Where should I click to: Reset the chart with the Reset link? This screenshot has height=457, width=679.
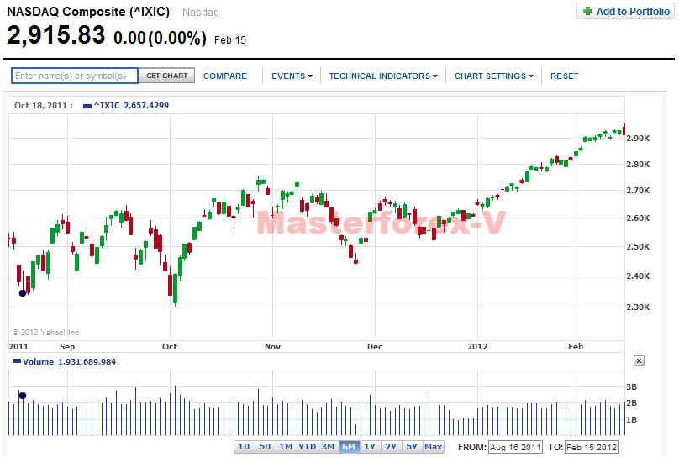point(564,76)
